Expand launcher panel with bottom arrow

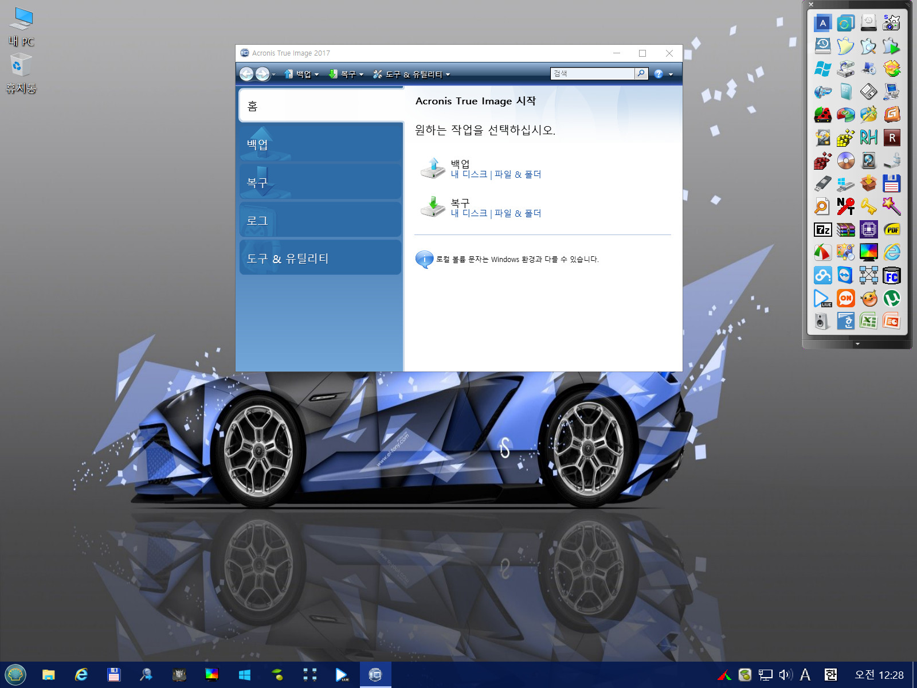pos(857,344)
